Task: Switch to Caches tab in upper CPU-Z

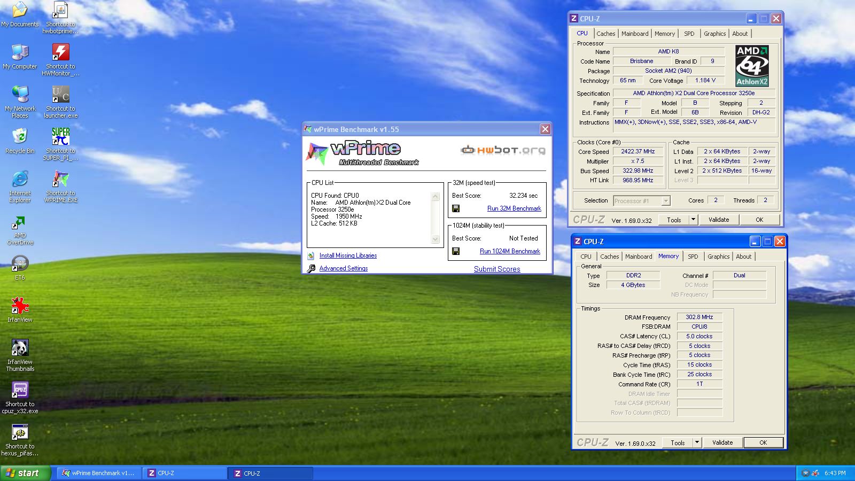Action: pos(605,34)
